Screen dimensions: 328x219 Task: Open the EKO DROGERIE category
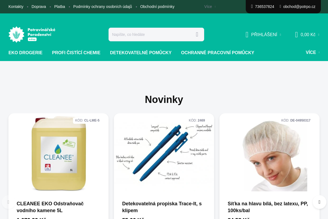coord(25,53)
